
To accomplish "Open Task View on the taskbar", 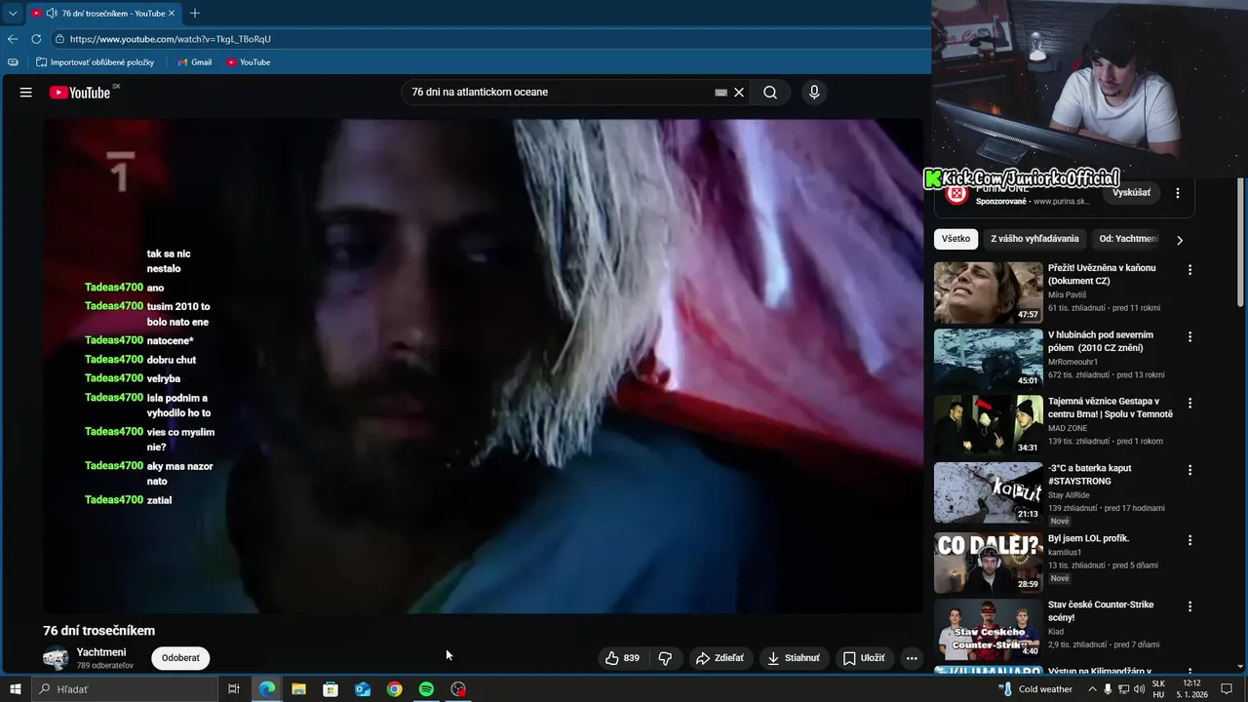I will coord(234,689).
